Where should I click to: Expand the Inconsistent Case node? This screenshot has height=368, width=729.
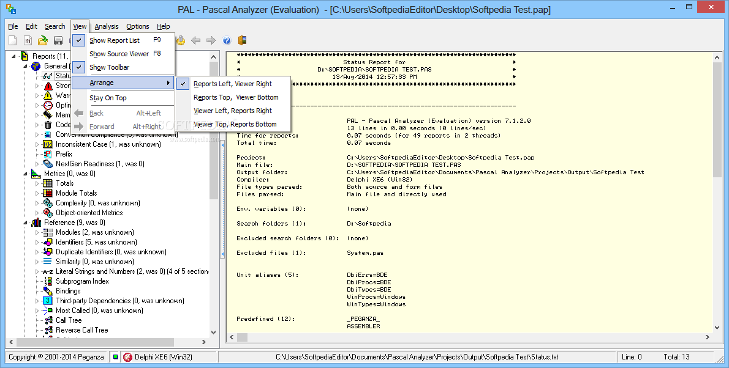(37, 144)
